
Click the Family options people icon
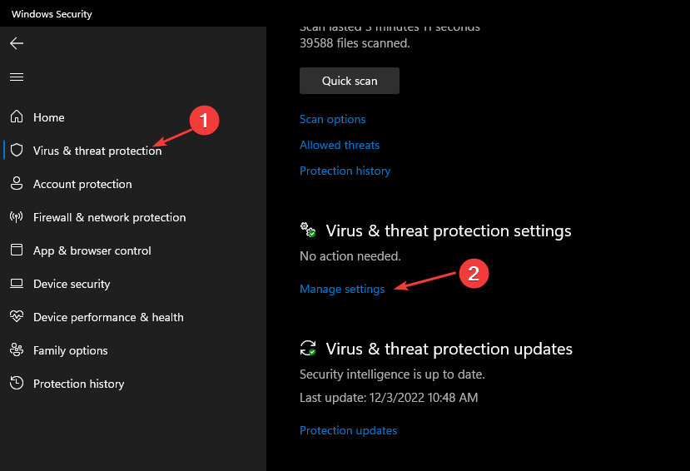[17, 350]
